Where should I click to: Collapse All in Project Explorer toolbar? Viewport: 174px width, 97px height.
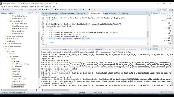[27, 13]
